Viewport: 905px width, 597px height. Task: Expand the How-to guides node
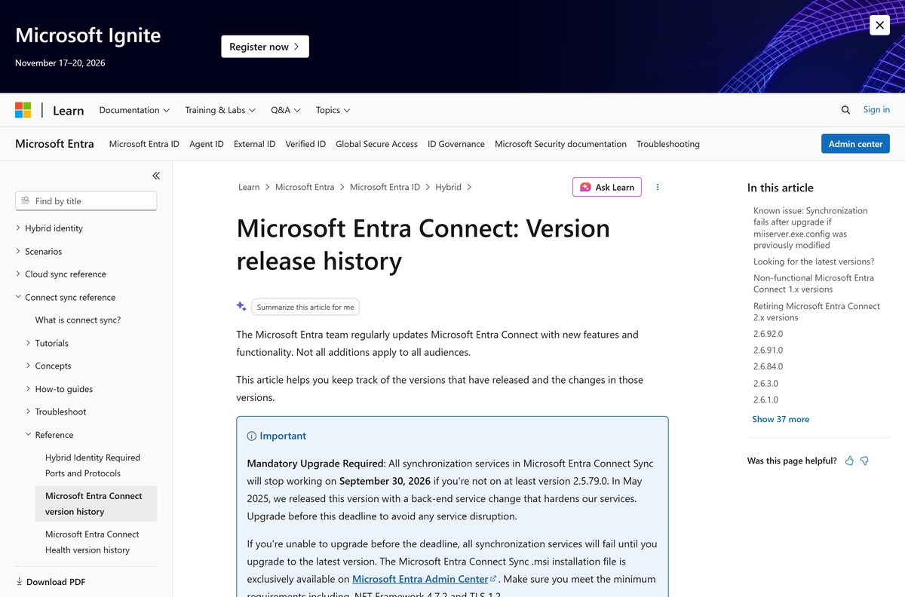pos(29,389)
